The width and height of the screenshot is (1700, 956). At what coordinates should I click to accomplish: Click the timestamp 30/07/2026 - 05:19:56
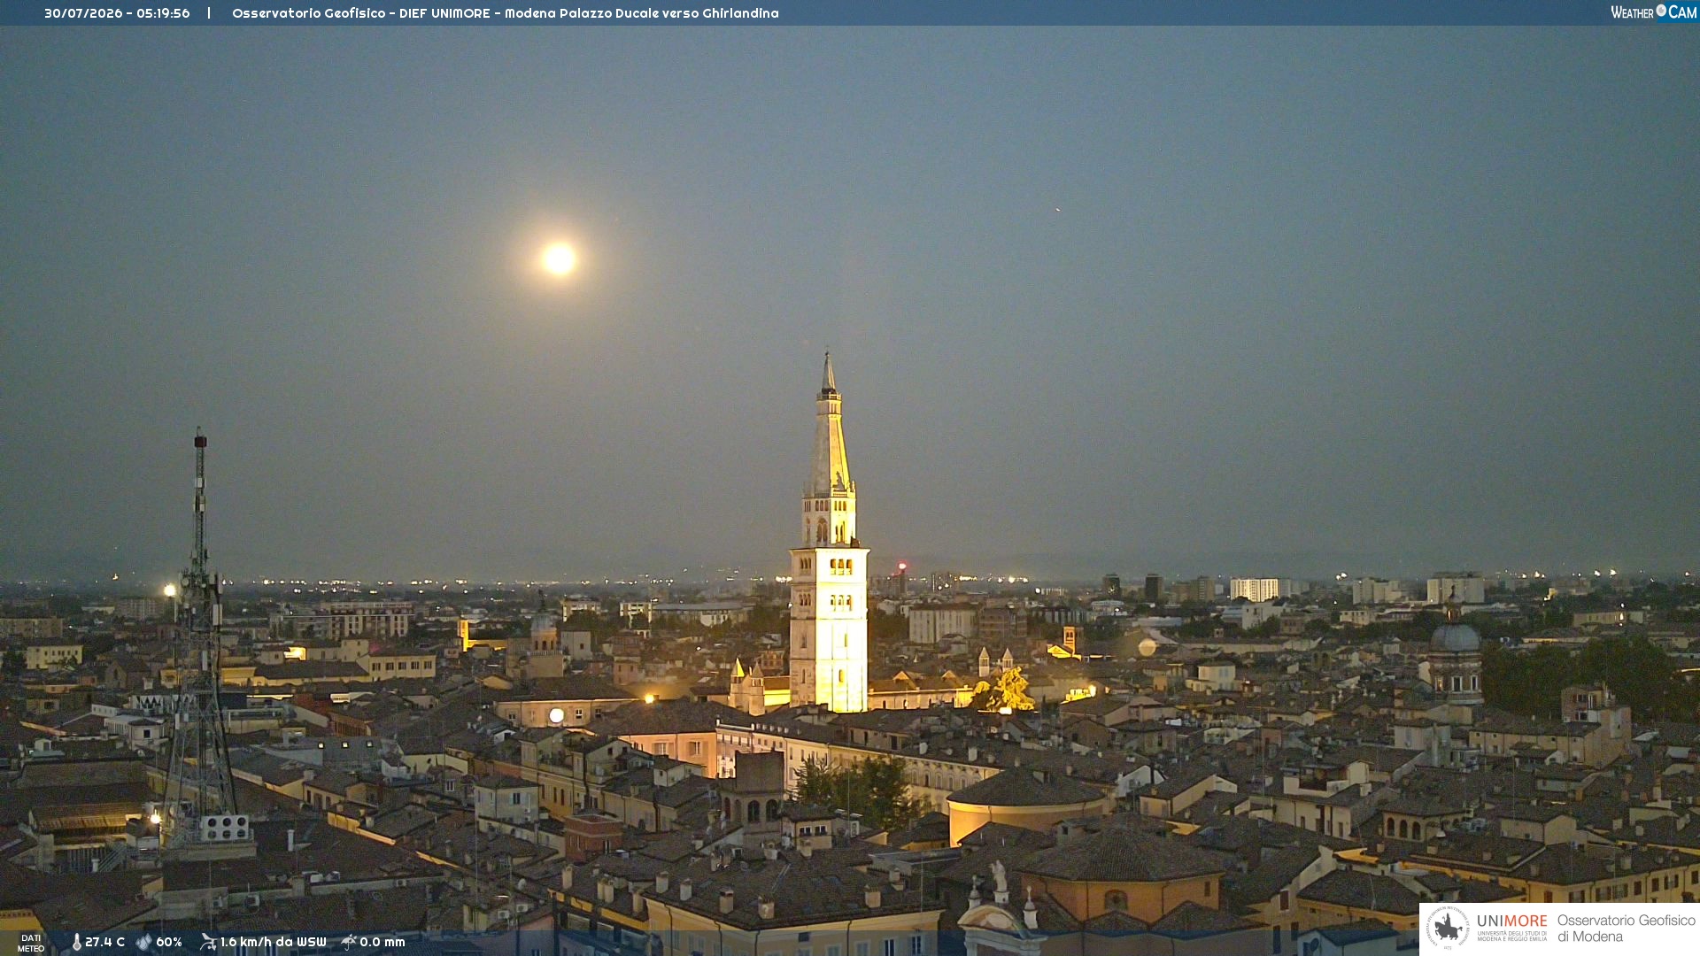117,13
